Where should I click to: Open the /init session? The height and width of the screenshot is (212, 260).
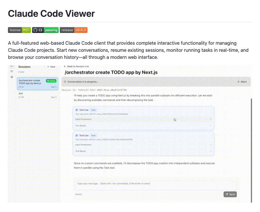pyautogui.click(x=38, y=95)
